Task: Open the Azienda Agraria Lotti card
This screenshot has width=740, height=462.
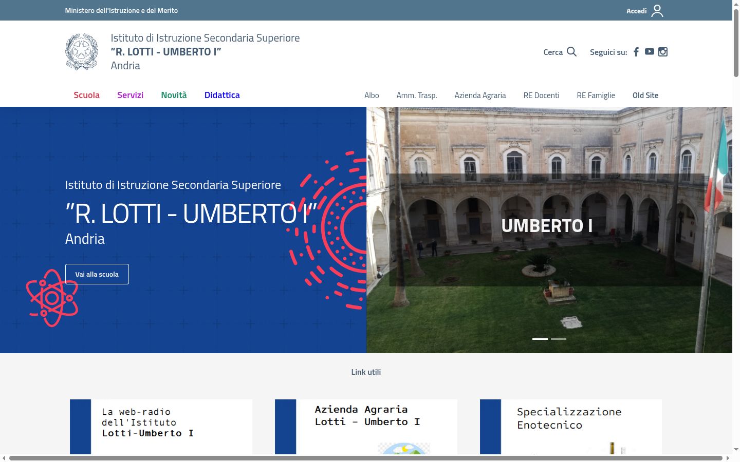Action: [x=366, y=427]
